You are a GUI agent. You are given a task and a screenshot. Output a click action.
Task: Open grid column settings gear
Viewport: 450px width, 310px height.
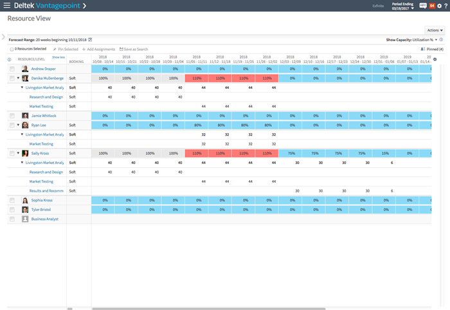point(435,60)
